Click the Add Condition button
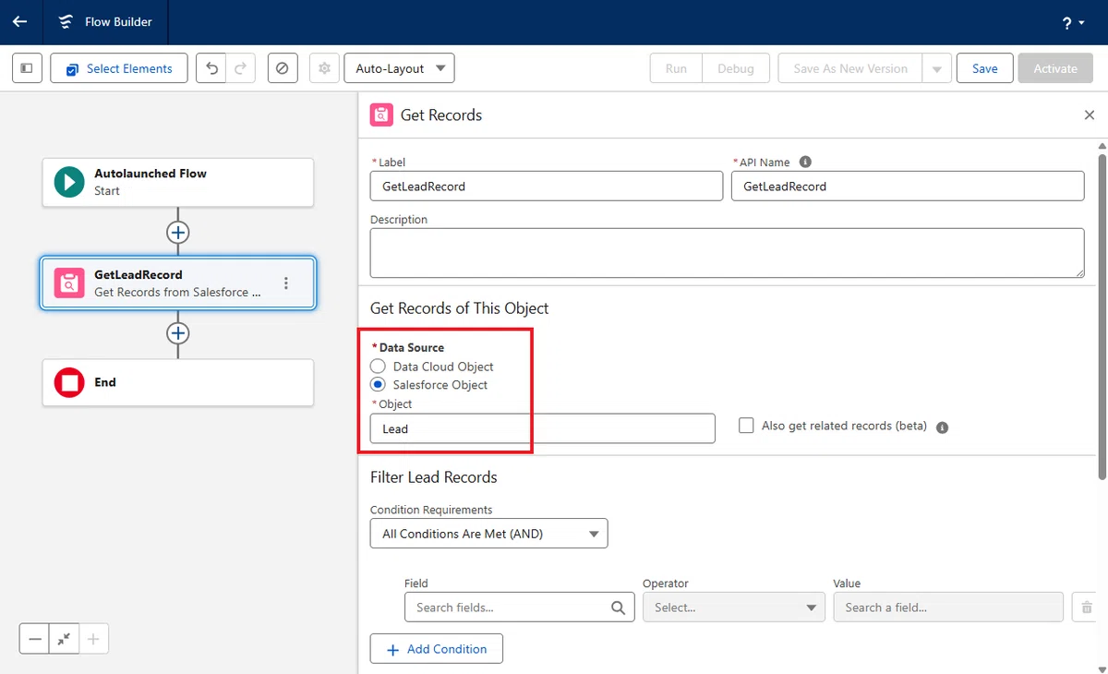This screenshot has width=1108, height=674. (437, 649)
